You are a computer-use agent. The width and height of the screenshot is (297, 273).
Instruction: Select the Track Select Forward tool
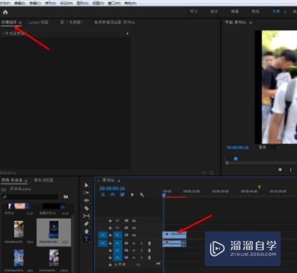click(86, 193)
